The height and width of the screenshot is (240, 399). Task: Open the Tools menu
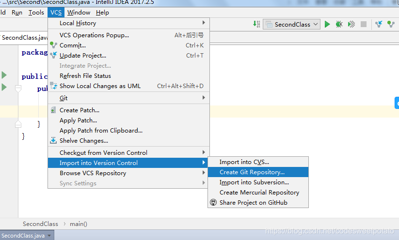(x=36, y=13)
